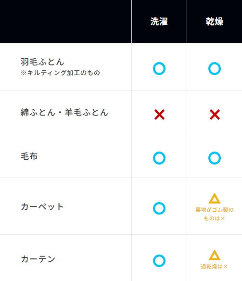Viewport: 242px width, 281px height.
Task: Click the カーテン row label
Action: (38, 259)
